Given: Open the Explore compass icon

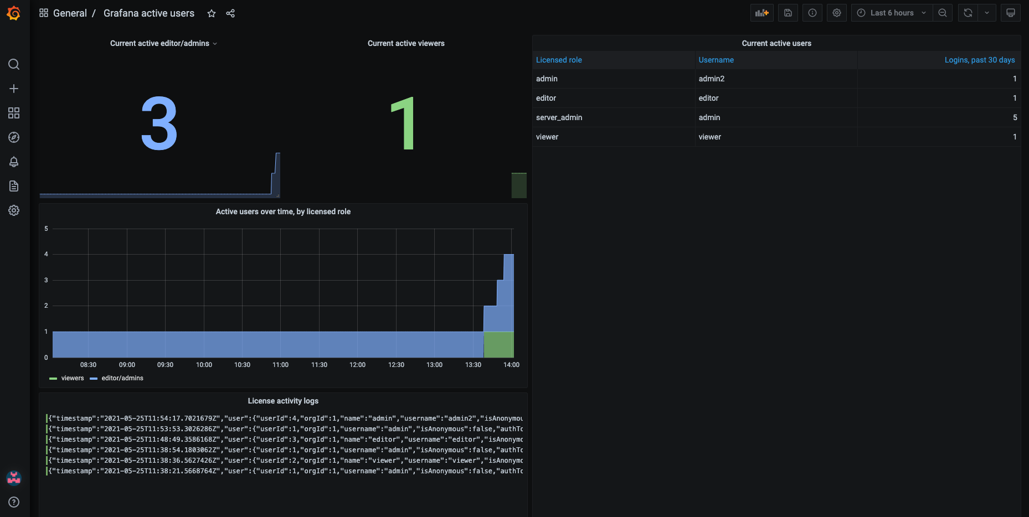Looking at the screenshot, I should tap(14, 137).
